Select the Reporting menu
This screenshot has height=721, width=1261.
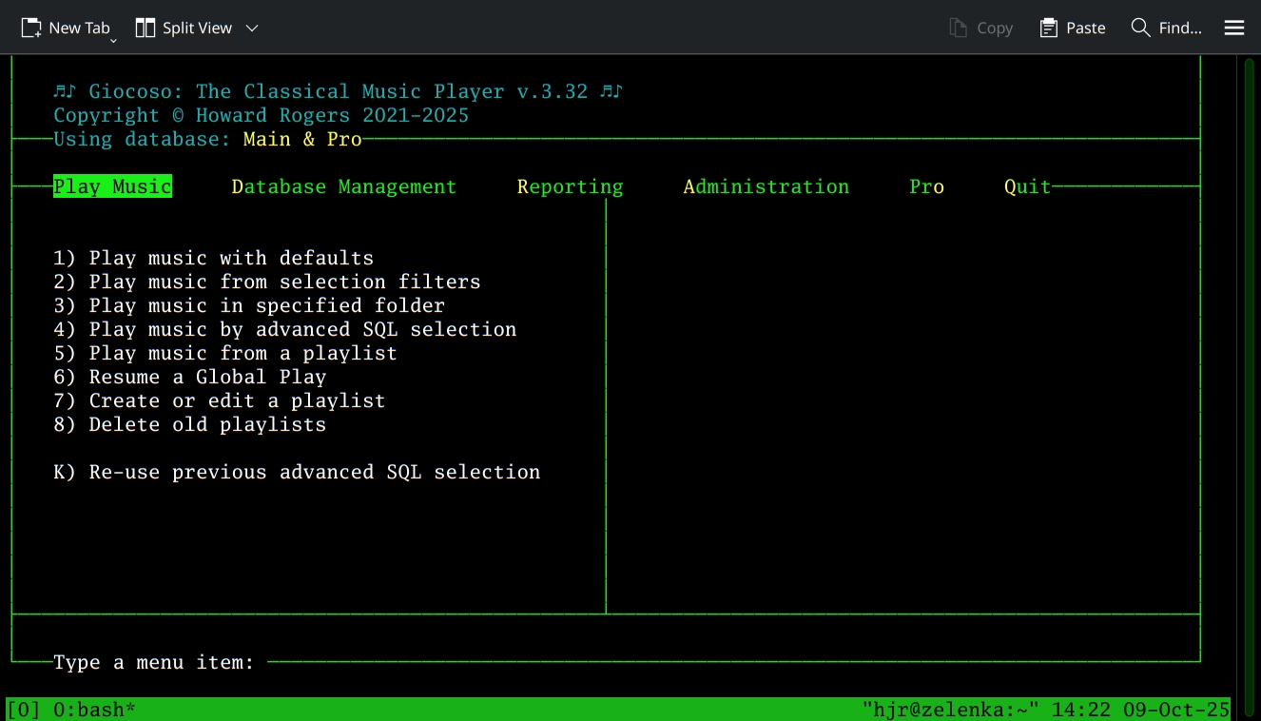click(x=570, y=186)
